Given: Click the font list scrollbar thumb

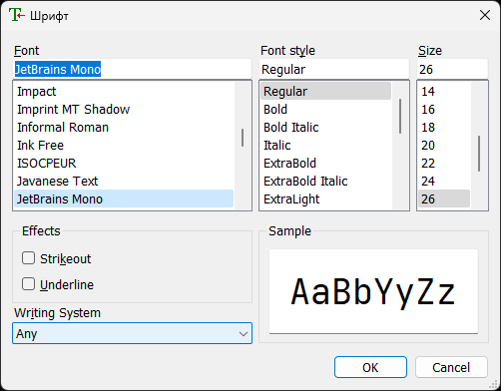Looking at the screenshot, I should pos(243,138).
